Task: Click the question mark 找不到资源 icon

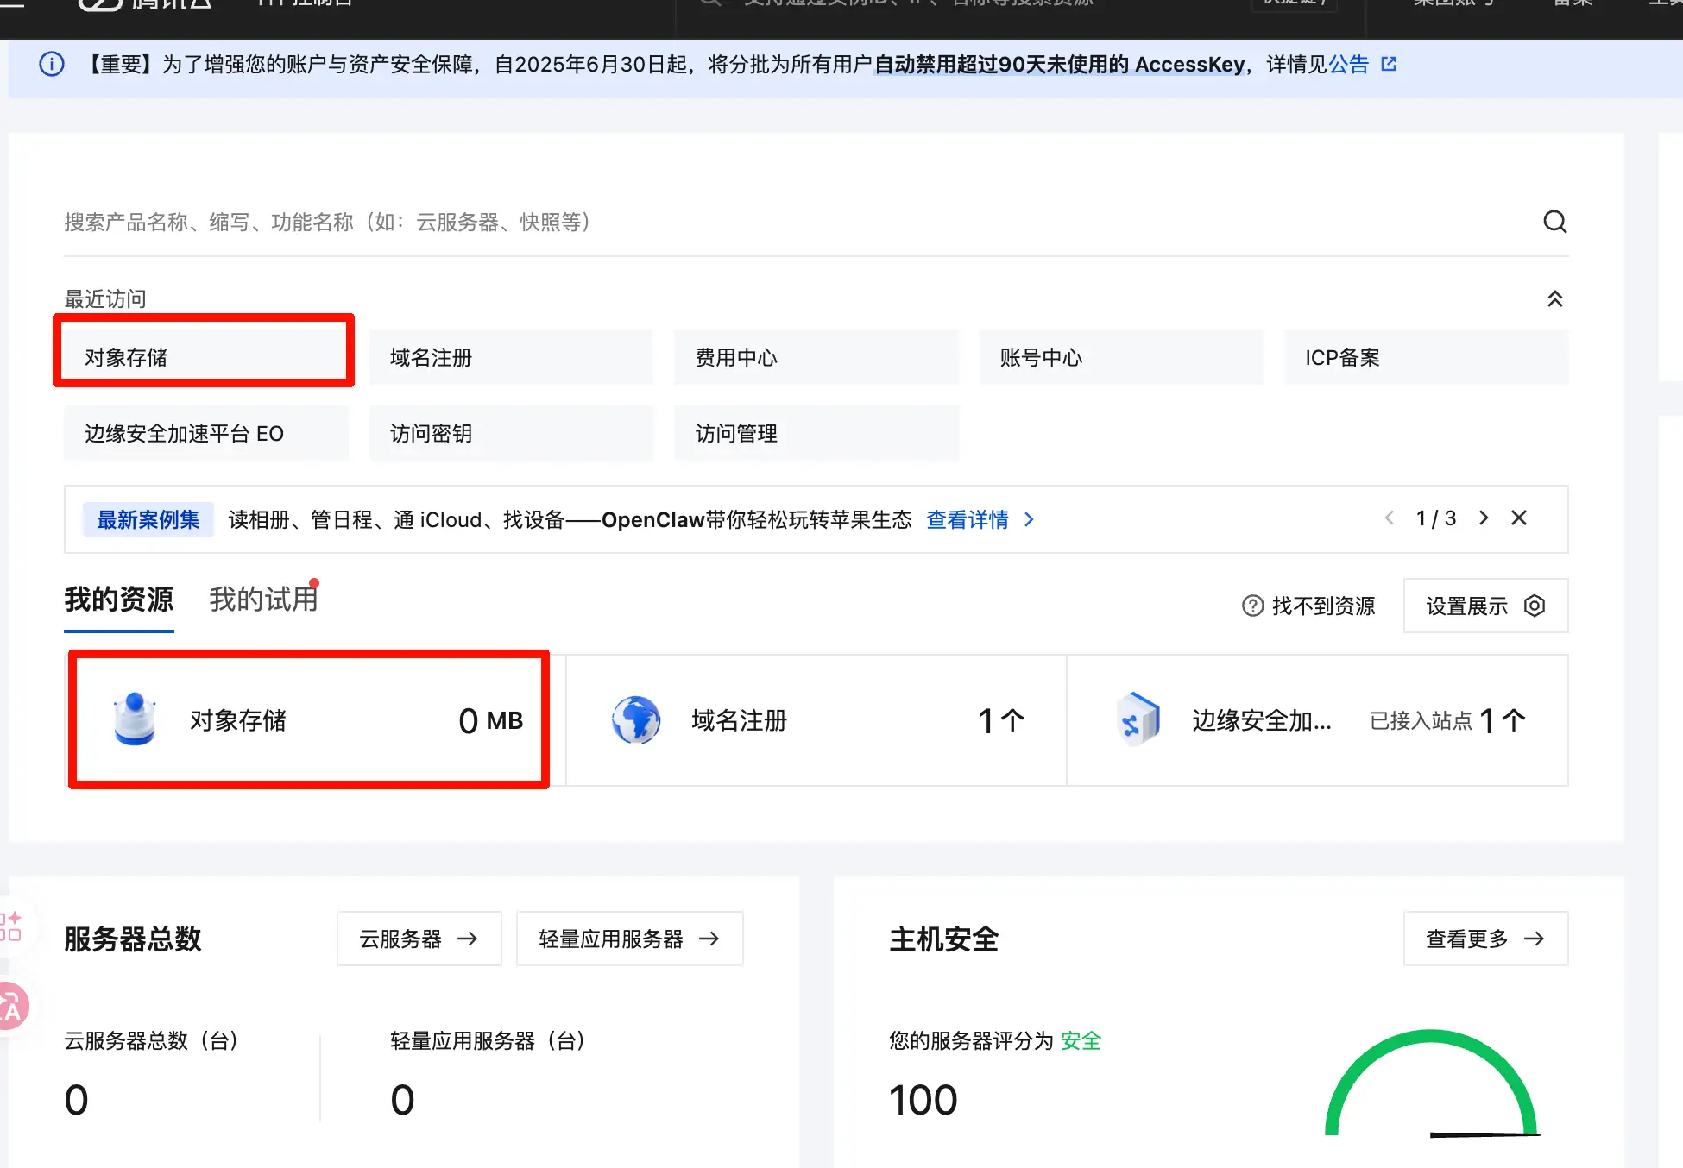Action: point(1252,606)
